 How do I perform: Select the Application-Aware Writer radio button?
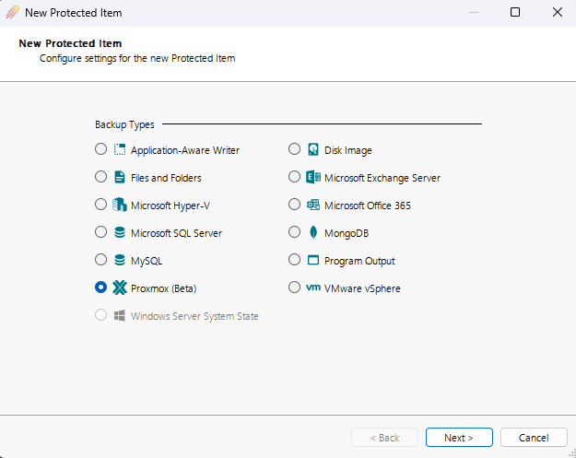[100, 149]
